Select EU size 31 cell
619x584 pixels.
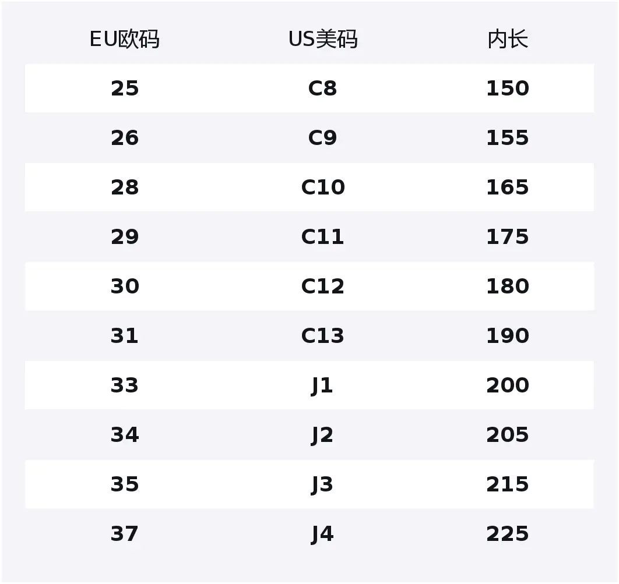(x=125, y=336)
